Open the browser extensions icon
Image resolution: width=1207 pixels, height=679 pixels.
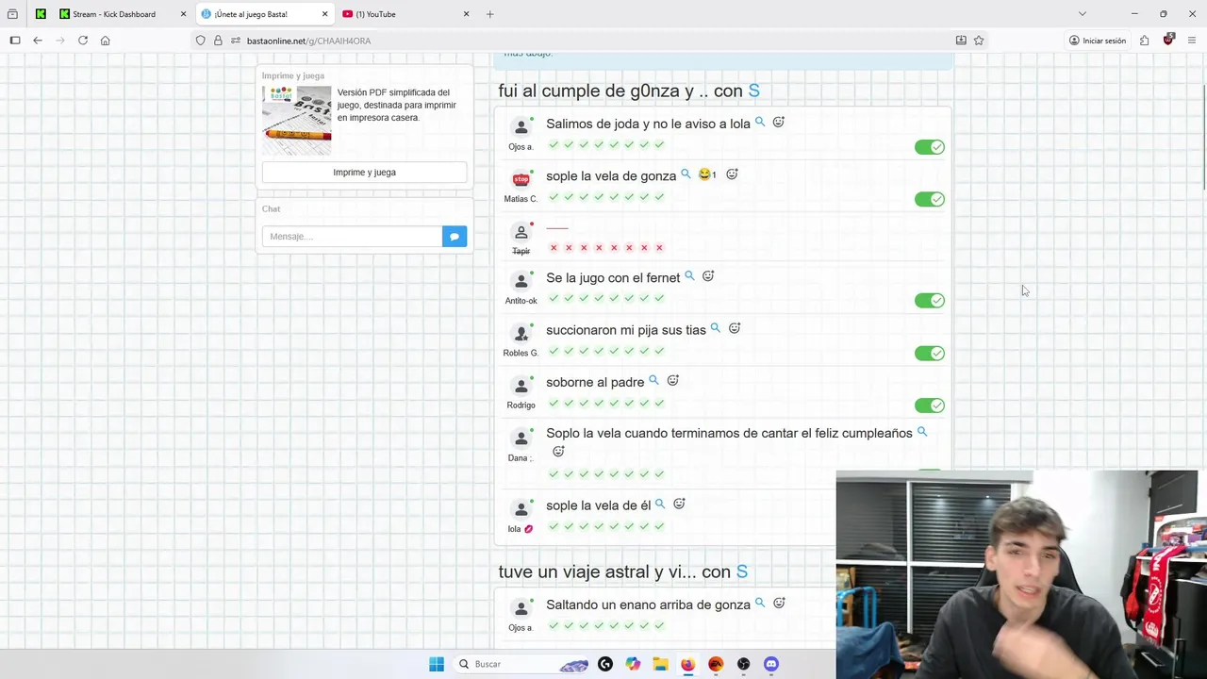pyautogui.click(x=1144, y=41)
